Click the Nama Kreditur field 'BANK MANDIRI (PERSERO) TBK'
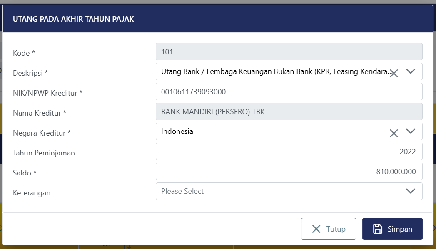 [289, 111]
